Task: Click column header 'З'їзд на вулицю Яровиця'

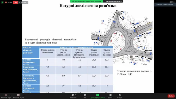Action: tap(107, 53)
